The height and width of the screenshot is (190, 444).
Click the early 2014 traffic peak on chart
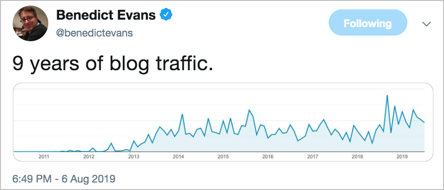pos(182,114)
